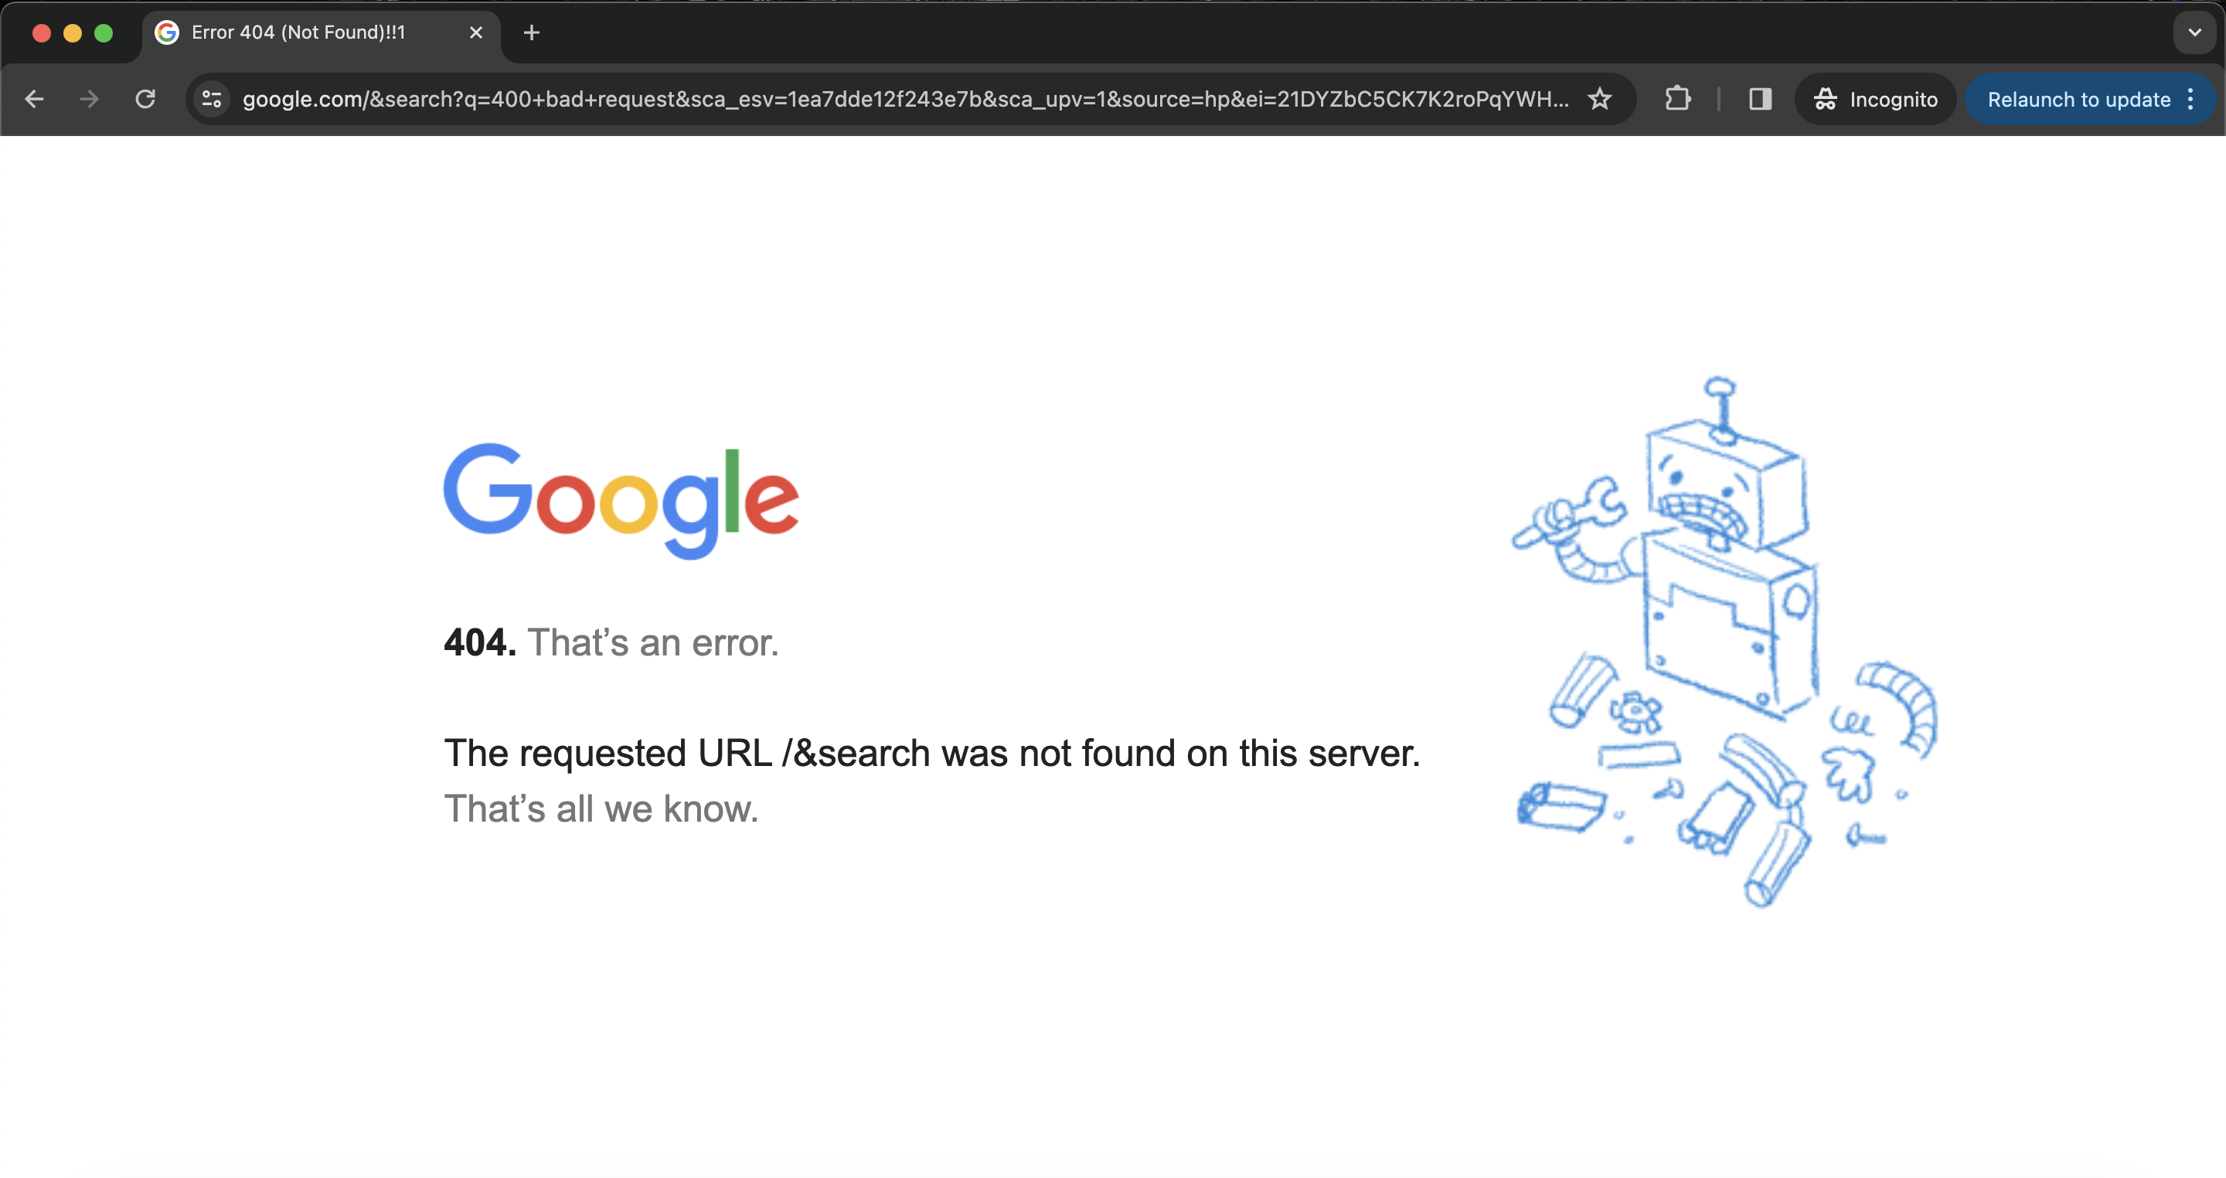
Task: Open Chrome's three-dot options menu
Action: pyautogui.click(x=2192, y=100)
